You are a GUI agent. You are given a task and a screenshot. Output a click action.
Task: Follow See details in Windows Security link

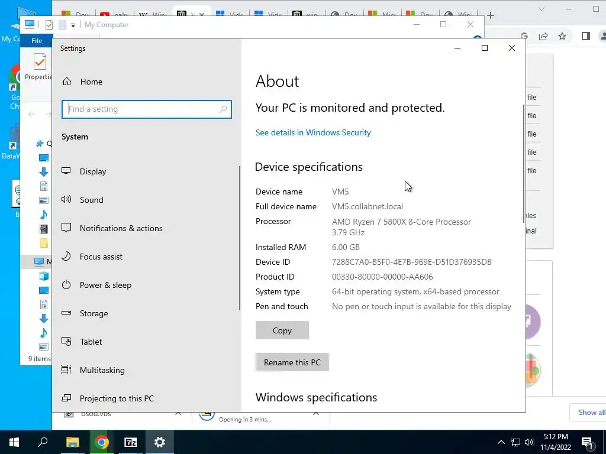[313, 132]
